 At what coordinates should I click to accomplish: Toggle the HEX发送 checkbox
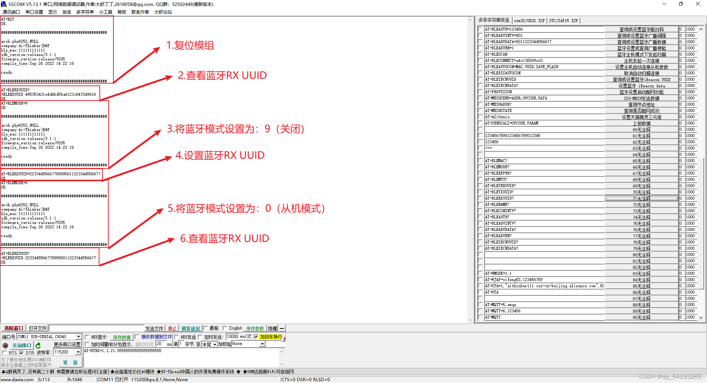177,337
